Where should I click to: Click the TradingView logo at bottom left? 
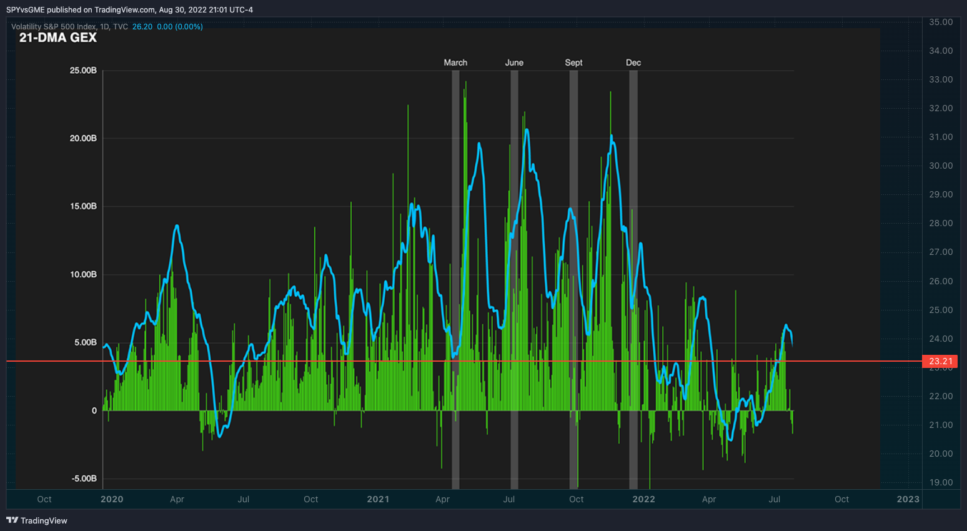tap(37, 520)
